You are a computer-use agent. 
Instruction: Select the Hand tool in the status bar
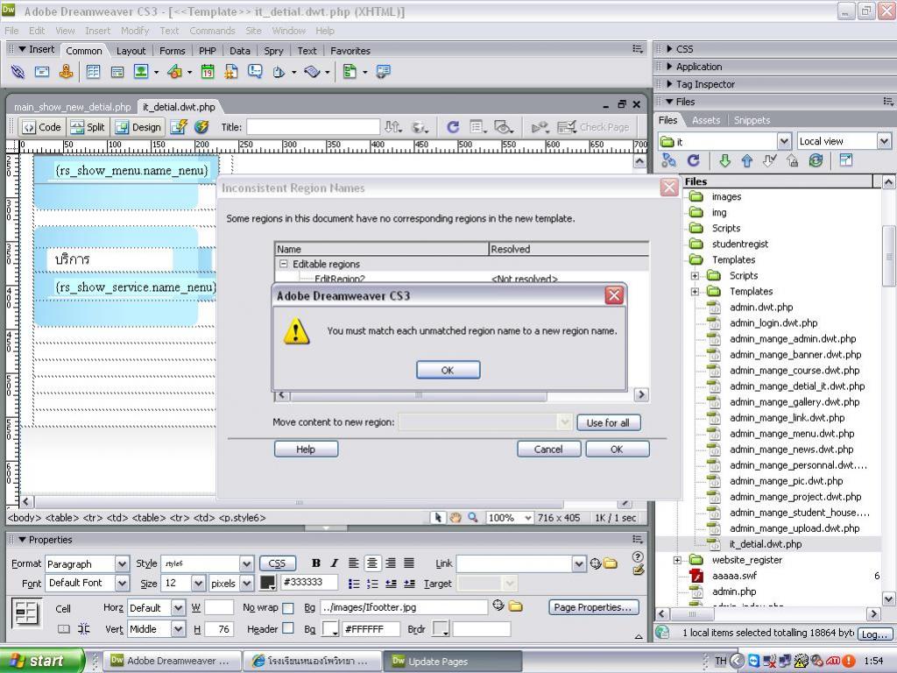456,518
